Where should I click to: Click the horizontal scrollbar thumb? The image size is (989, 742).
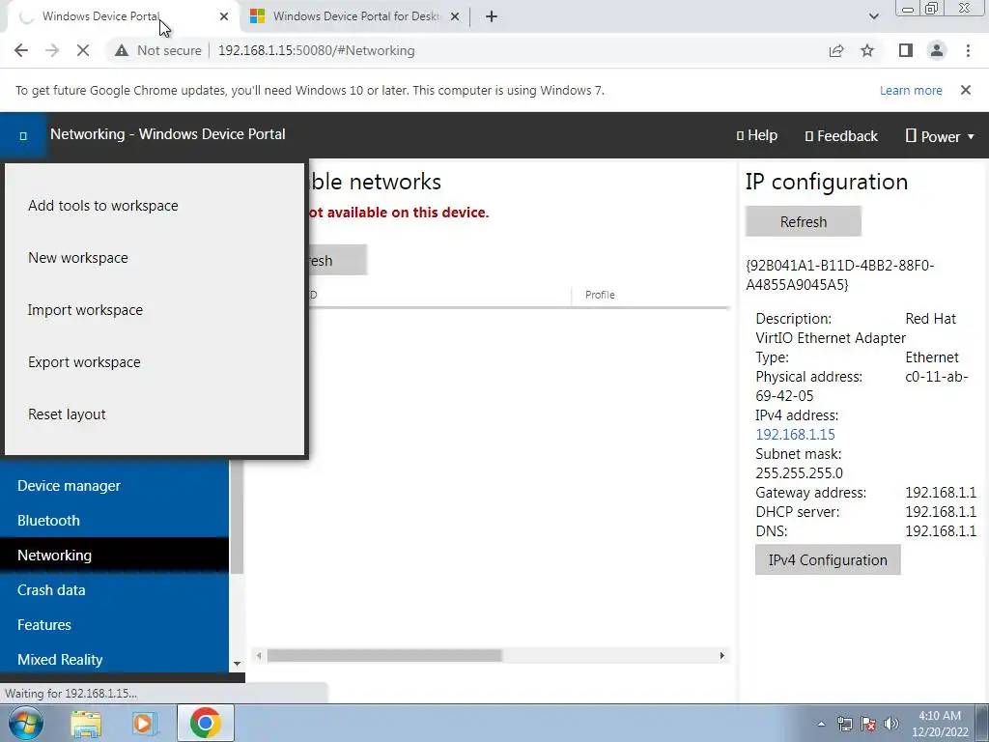(x=384, y=656)
